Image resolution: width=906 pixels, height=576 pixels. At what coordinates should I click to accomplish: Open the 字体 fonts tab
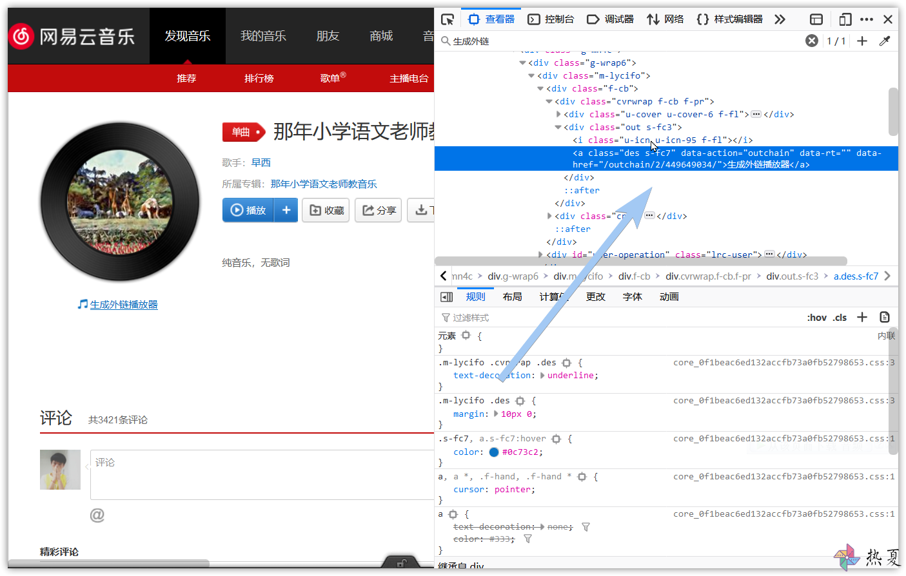tap(633, 297)
